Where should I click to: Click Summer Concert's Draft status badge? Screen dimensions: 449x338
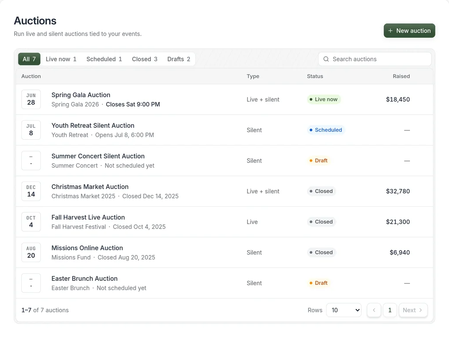319,161
